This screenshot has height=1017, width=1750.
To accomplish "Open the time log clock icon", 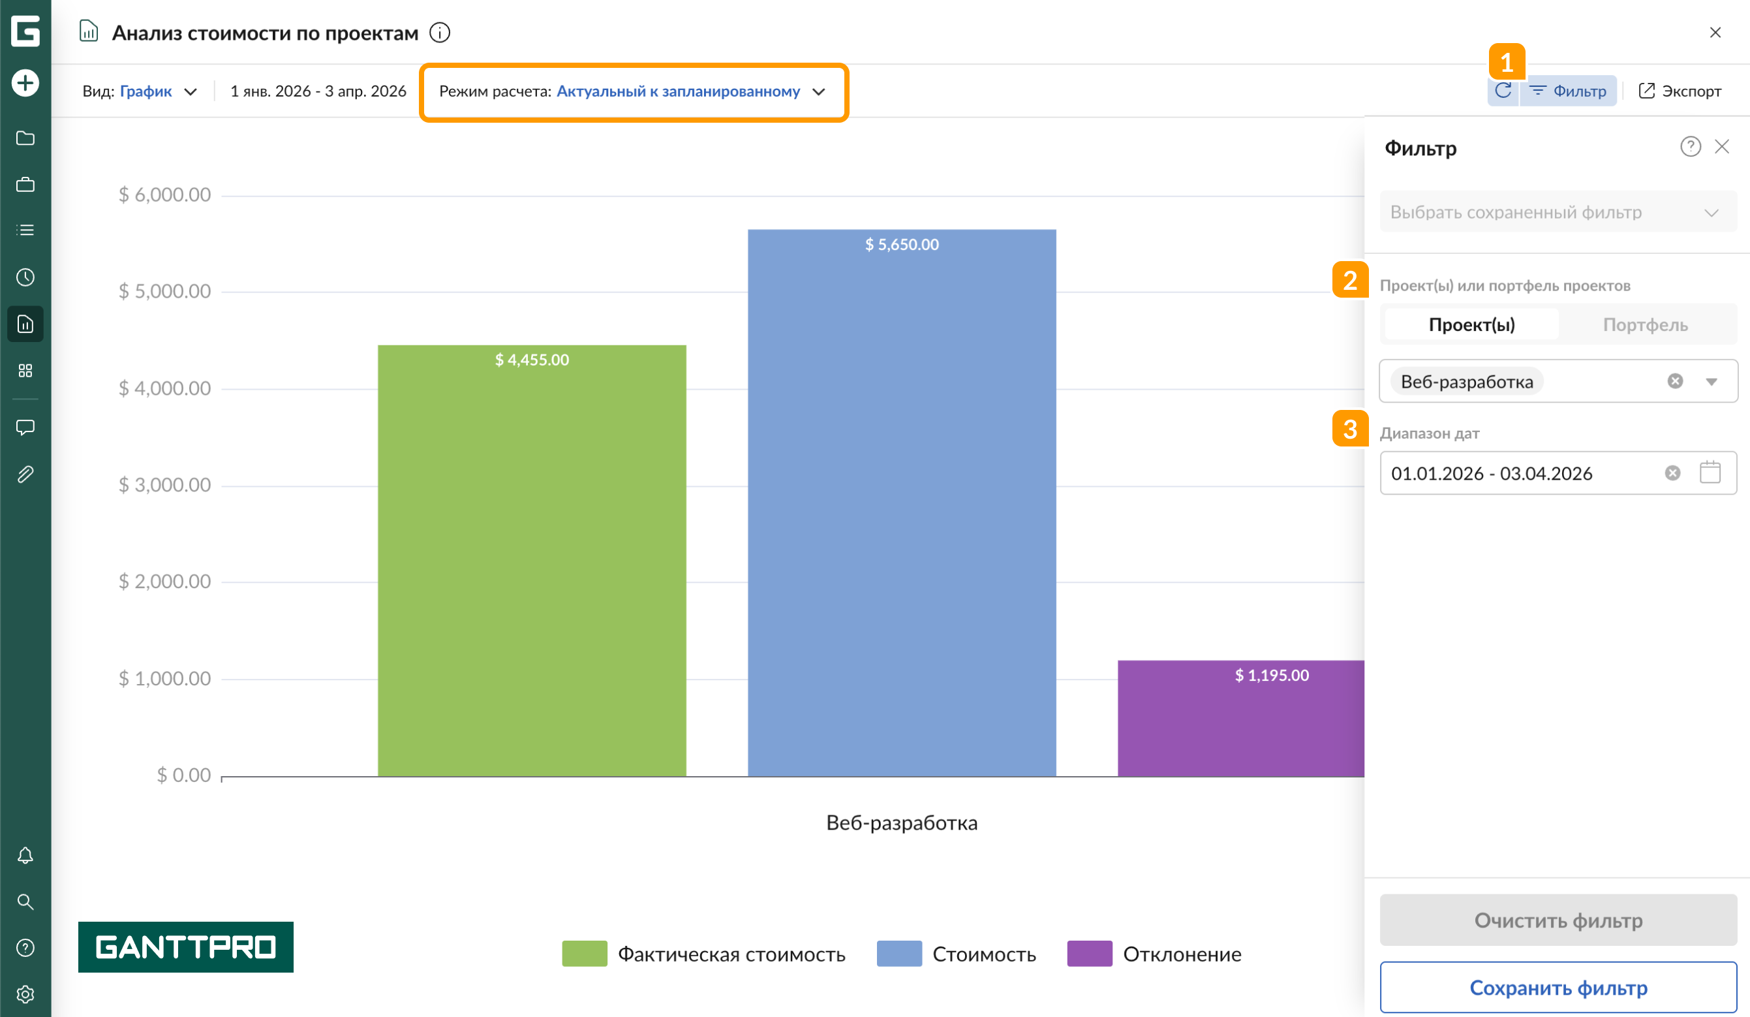I will coord(25,277).
